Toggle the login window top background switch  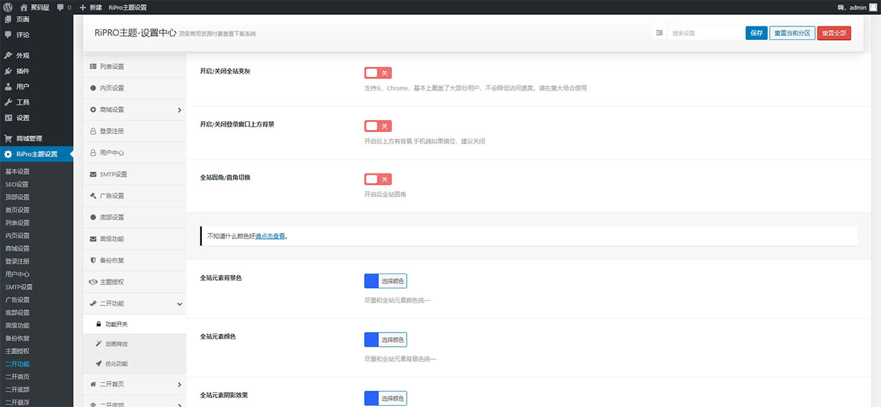[377, 126]
